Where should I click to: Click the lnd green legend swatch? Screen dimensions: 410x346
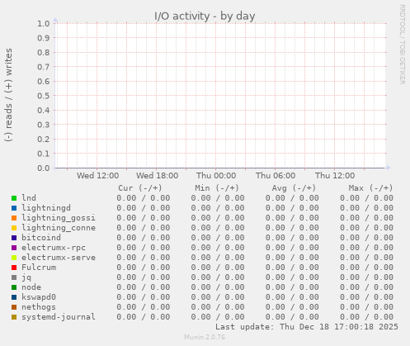[x=14, y=198]
